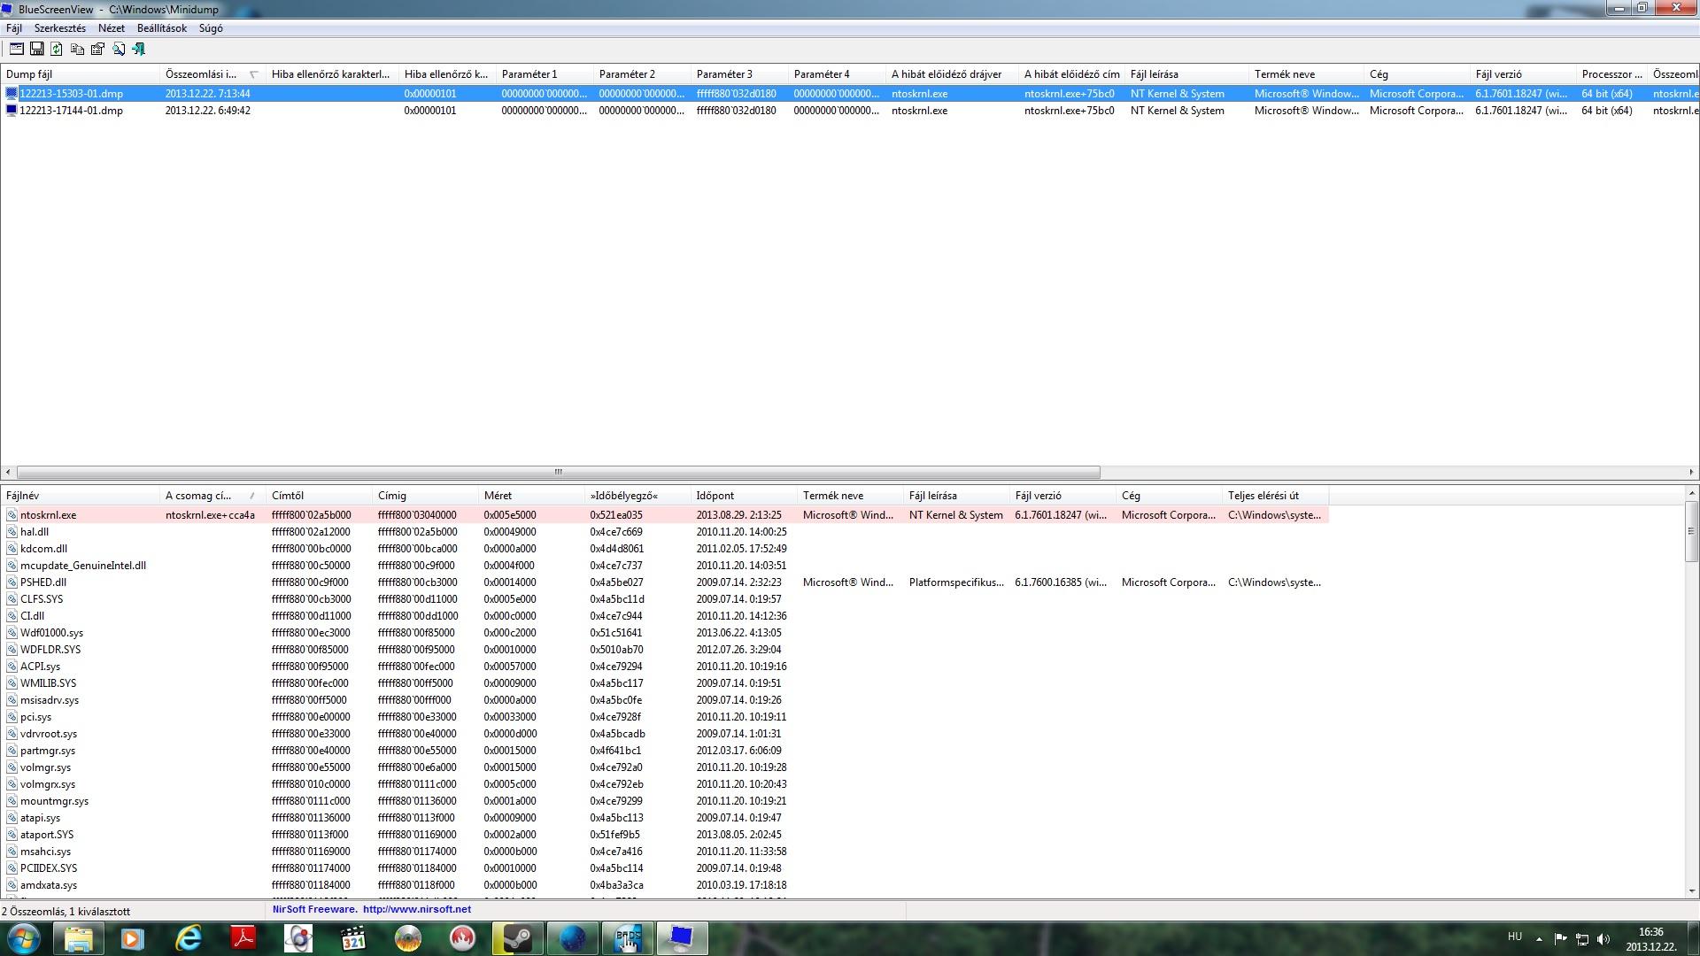Screen dimensions: 1700x956
Task: Open Windows Explorer from taskbar
Action: [78, 938]
